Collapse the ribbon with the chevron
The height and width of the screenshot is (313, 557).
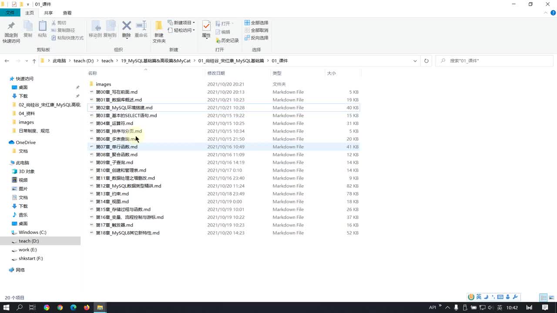[546, 13]
